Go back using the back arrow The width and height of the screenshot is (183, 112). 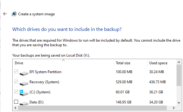pos(5,14)
